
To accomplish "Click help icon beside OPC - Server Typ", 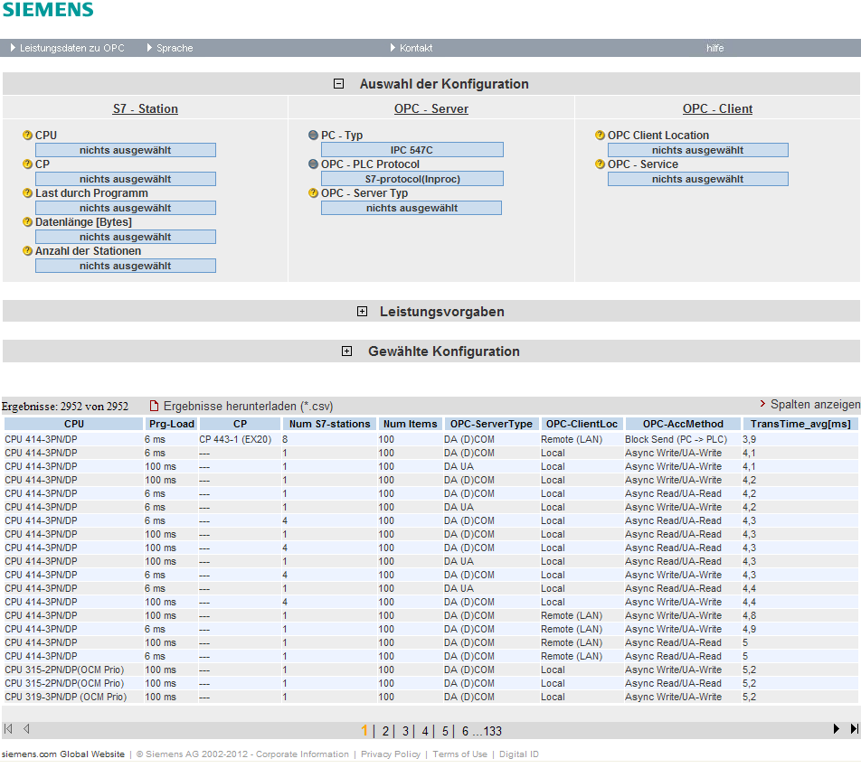I will coord(313,193).
